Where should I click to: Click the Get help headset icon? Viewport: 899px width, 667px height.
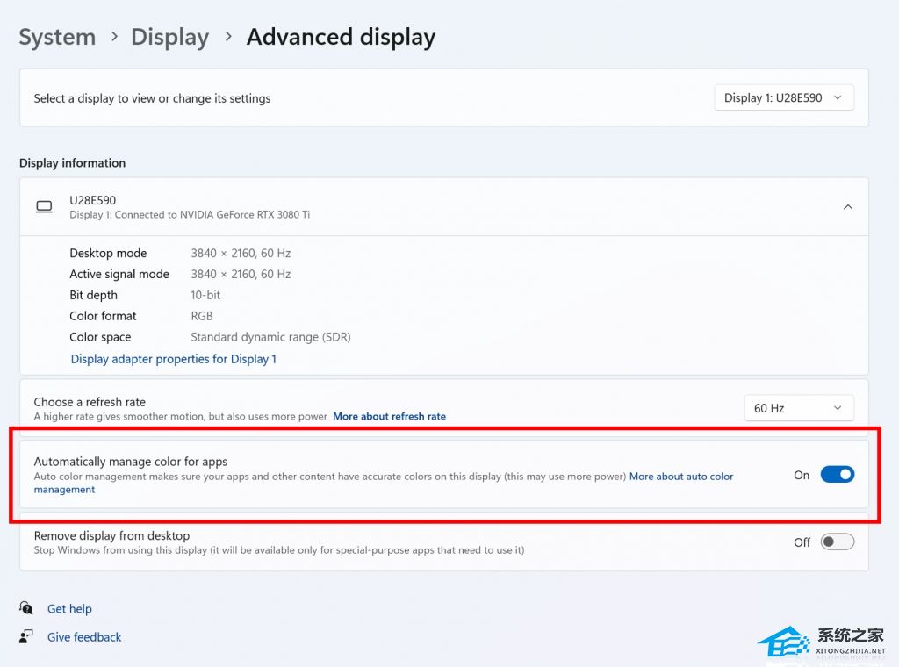click(26, 608)
